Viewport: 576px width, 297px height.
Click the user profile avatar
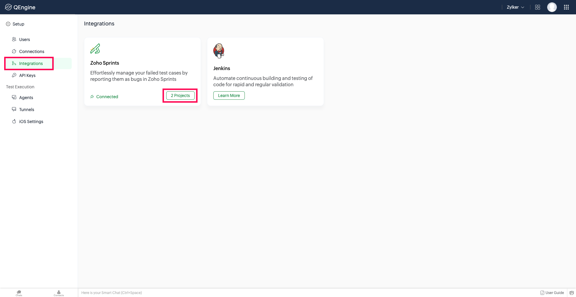552,7
